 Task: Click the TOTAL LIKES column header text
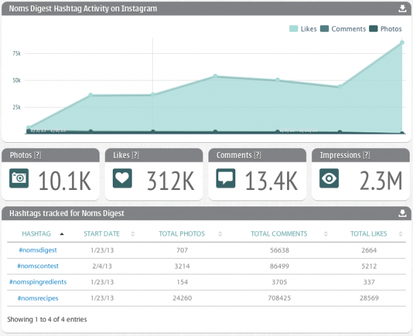[x=368, y=234]
